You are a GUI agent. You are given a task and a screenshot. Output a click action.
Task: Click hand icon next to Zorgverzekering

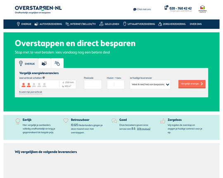point(160,24)
